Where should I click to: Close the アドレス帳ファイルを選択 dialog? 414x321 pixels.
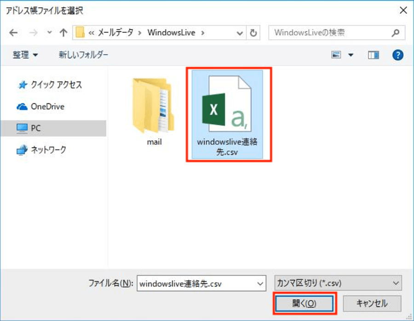pos(403,10)
